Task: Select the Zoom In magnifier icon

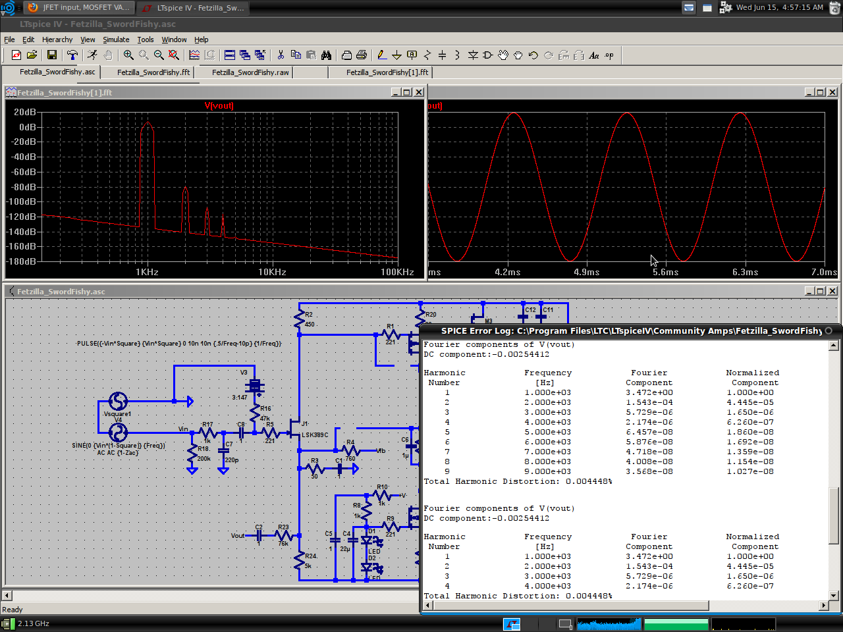Action: (x=128, y=55)
